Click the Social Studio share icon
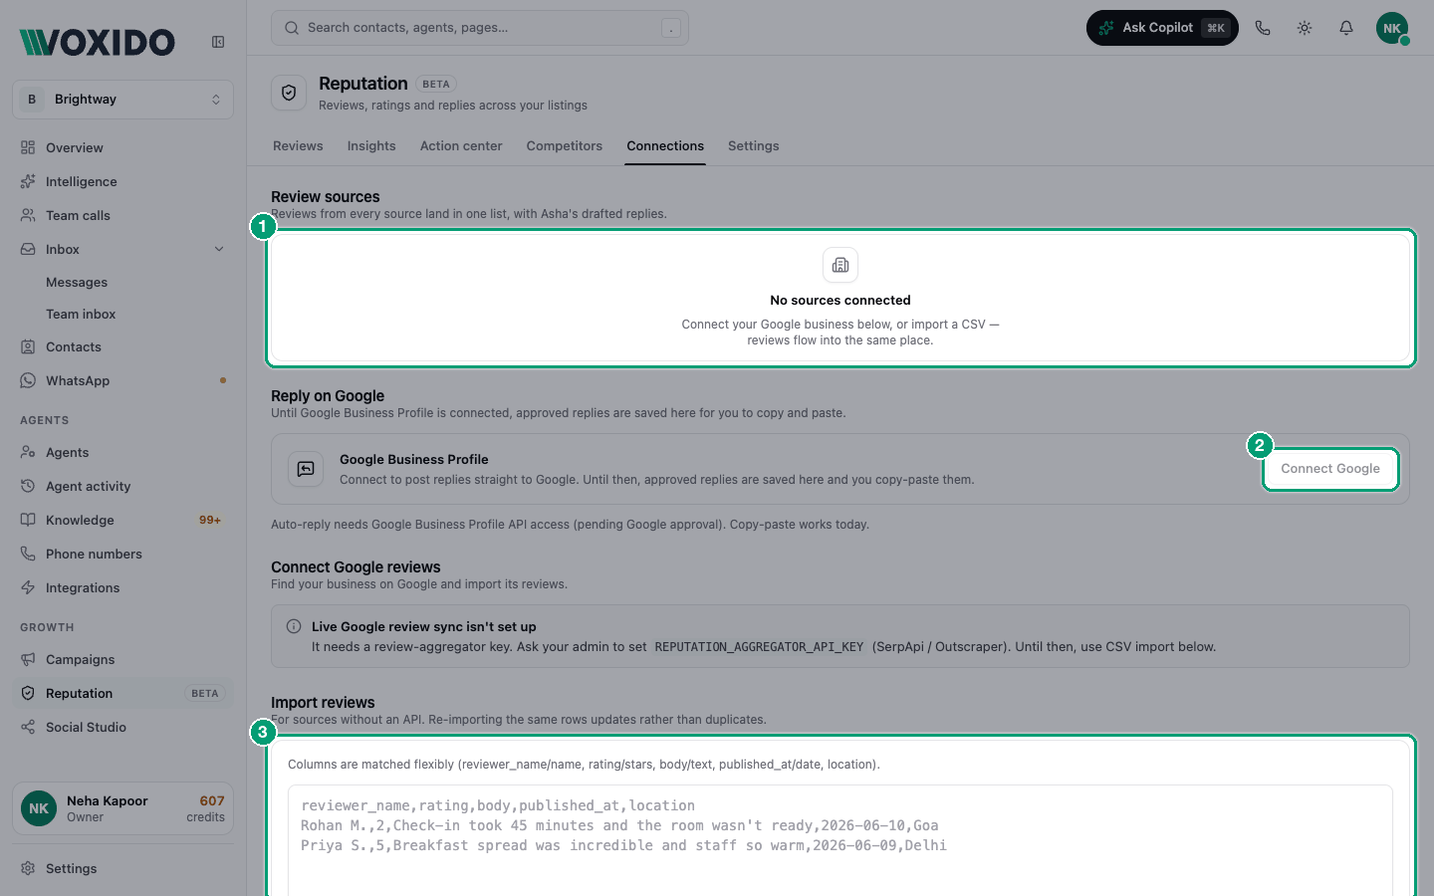Screen dimensions: 1434x896 click(x=28, y=727)
